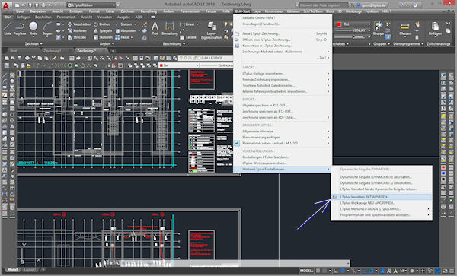Select the Linie drawing tool
457x276 pixels.
click(8, 28)
